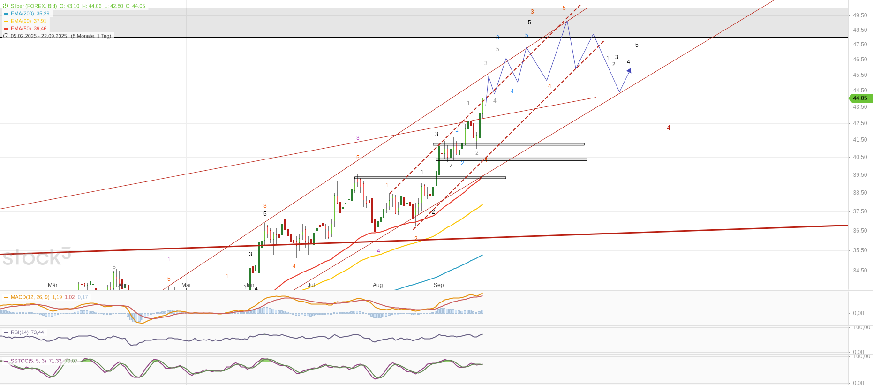
Task: Click the Aug month marker on time axis
Action: pyautogui.click(x=377, y=285)
